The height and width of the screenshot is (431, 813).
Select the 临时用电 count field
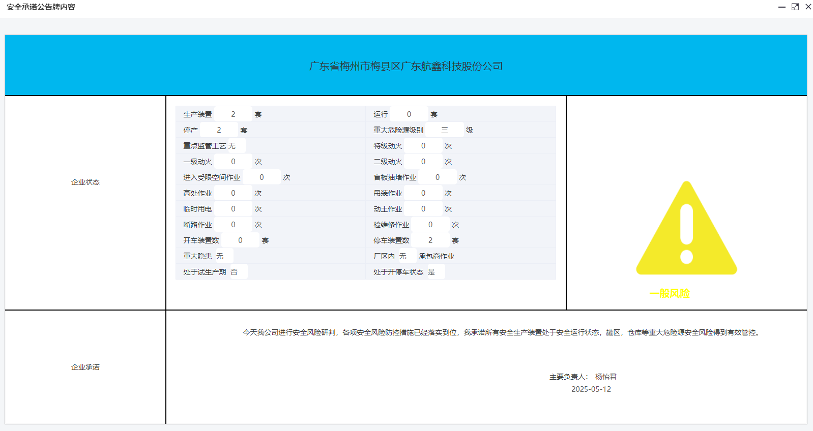(233, 209)
